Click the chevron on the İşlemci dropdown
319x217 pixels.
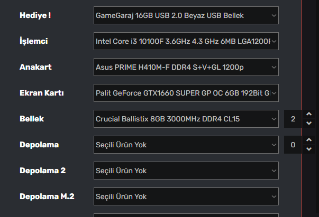click(274, 41)
